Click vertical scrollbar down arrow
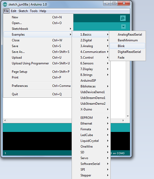154x179 pixels. click(x=128, y=116)
